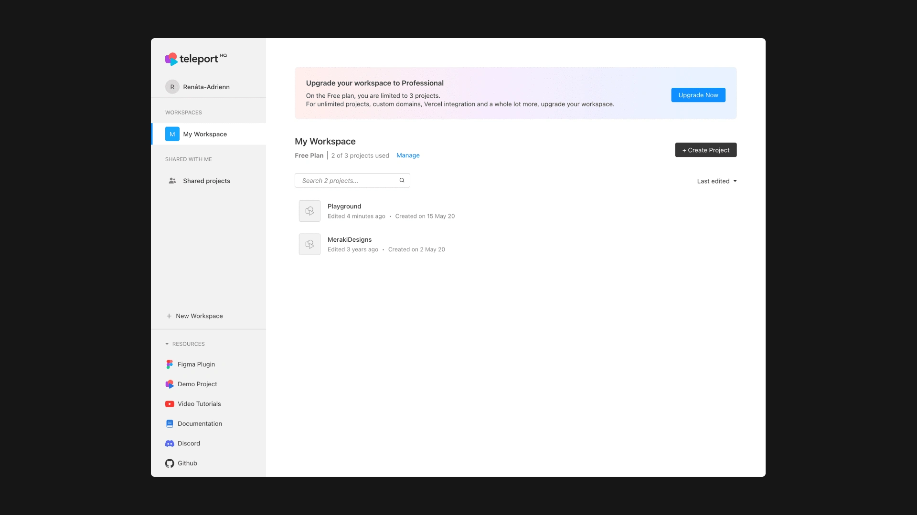Click 'Upgrade your workspace to Professional' heading
The height and width of the screenshot is (515, 917).
375,83
